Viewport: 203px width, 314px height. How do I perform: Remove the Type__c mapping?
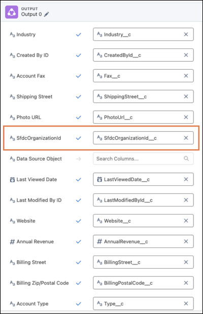pyautogui.click(x=186, y=304)
